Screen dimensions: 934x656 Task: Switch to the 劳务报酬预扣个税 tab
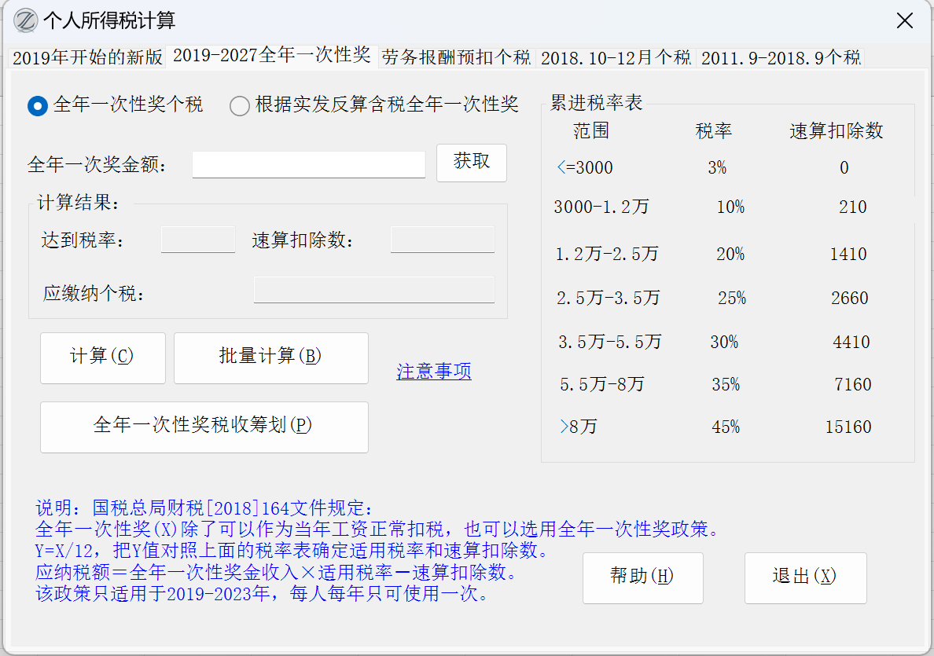pos(456,57)
